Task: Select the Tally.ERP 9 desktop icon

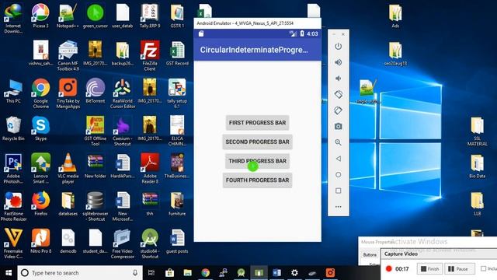Action: 150,16
